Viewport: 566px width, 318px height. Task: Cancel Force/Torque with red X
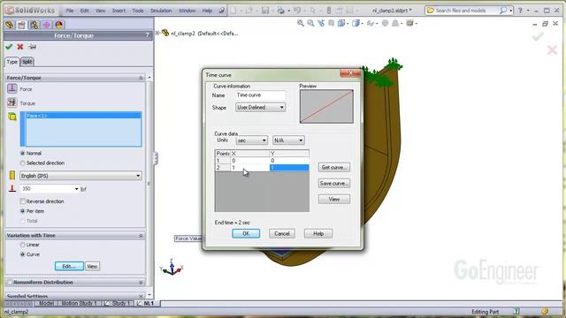tap(20, 47)
